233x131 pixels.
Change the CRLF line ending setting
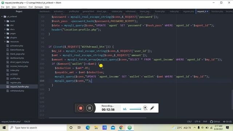point(189,122)
